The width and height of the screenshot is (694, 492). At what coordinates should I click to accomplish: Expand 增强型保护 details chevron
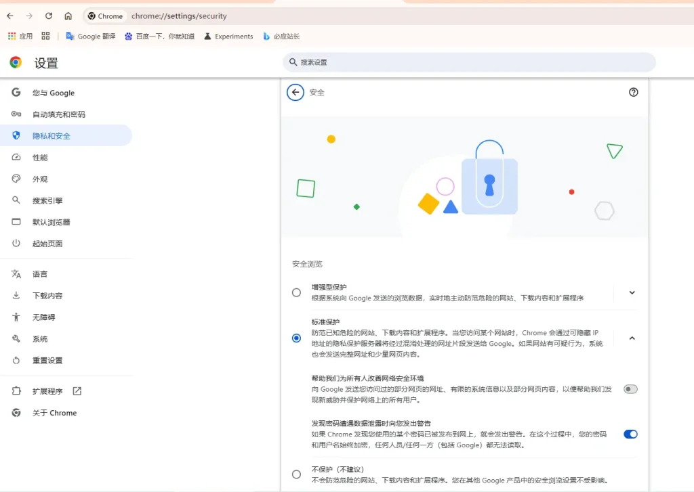coord(632,292)
